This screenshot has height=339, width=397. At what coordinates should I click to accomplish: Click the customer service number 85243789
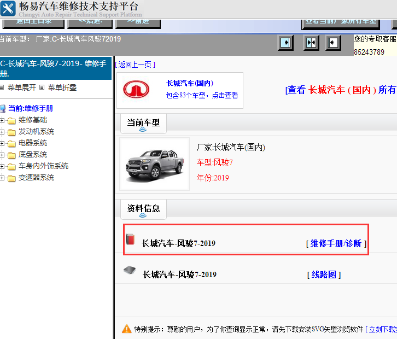369,52
